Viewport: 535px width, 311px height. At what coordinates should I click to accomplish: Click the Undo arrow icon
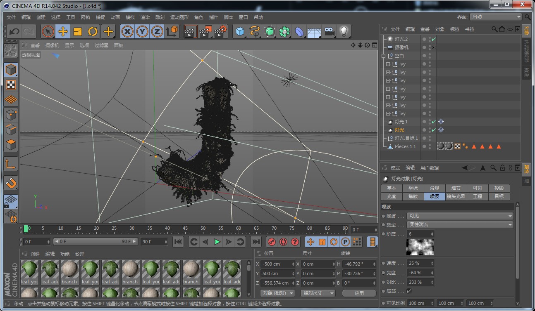(x=14, y=31)
